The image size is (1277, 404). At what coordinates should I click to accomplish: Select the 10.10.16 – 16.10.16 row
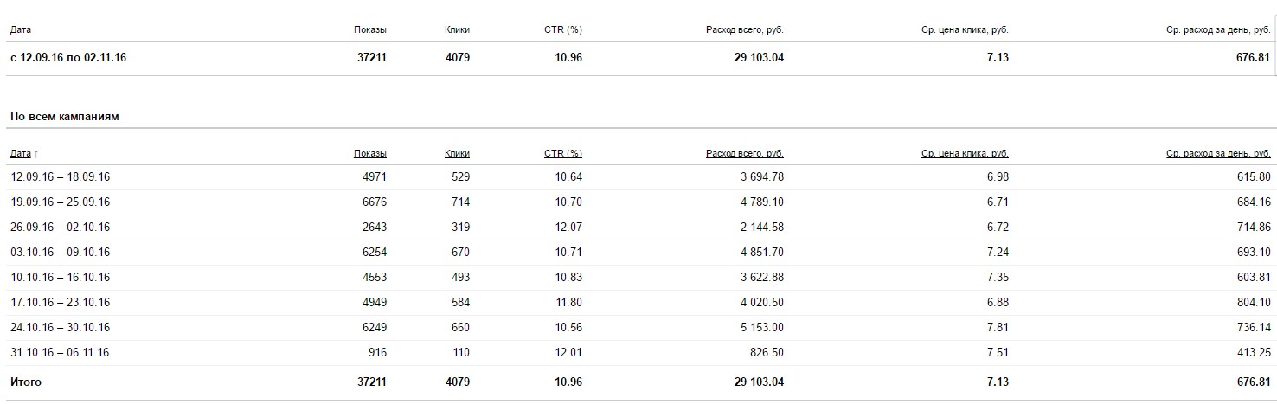641,278
